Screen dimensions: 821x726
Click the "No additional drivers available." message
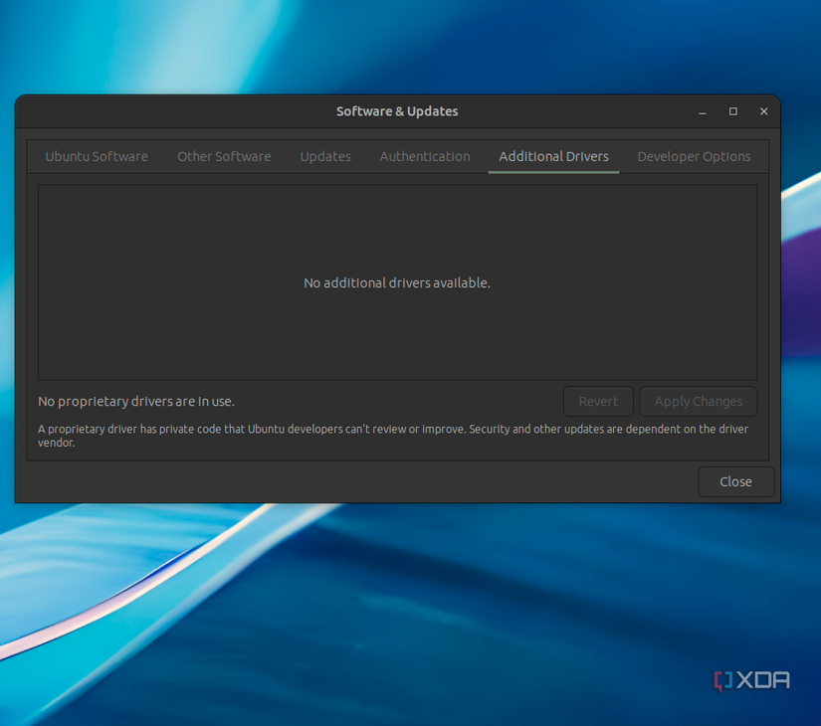point(397,283)
